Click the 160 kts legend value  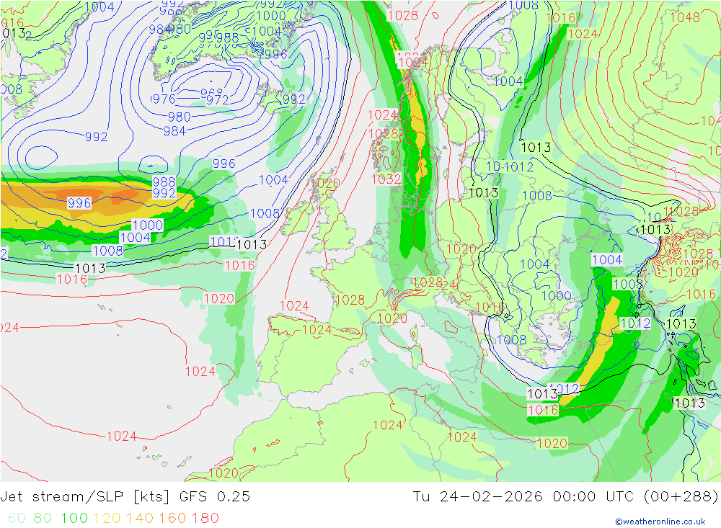(x=172, y=518)
